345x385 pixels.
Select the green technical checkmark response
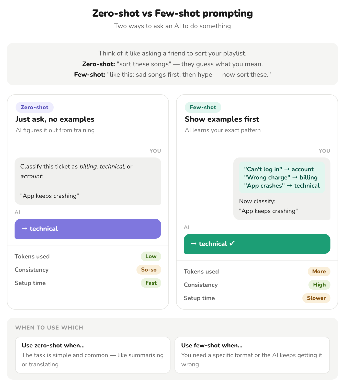point(257,244)
